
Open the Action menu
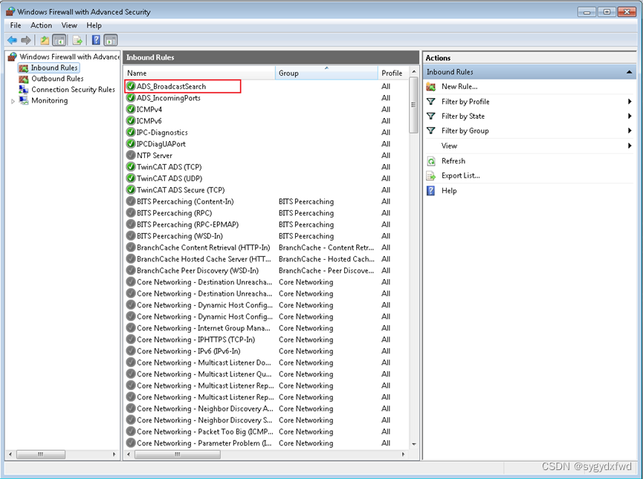(x=42, y=25)
